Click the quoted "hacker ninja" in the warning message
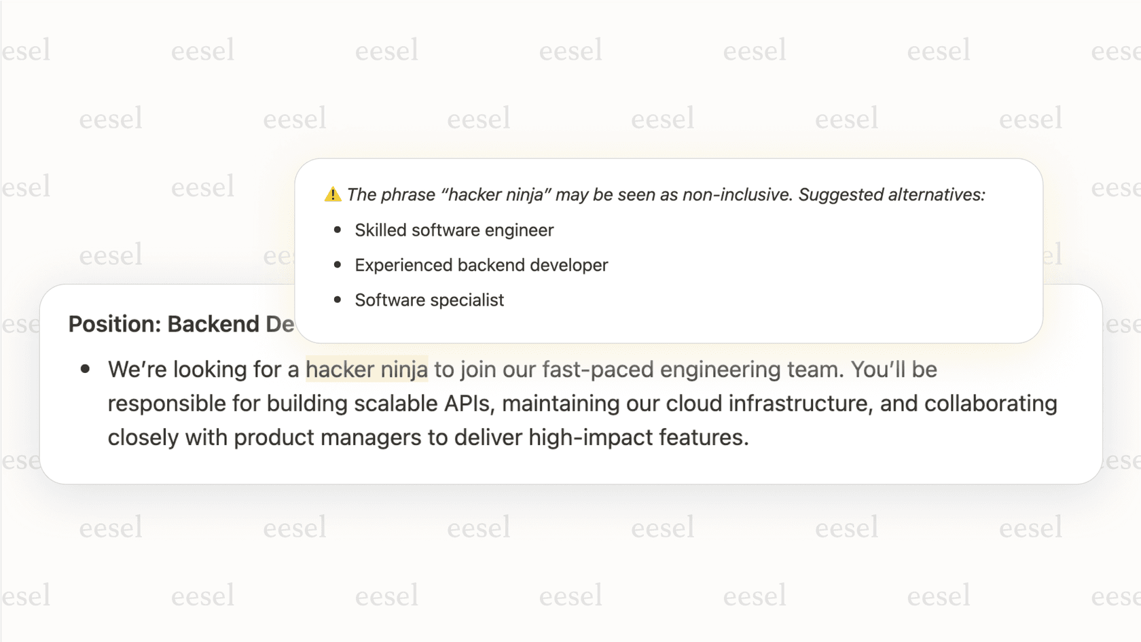Image resolution: width=1141 pixels, height=642 pixels. click(496, 195)
